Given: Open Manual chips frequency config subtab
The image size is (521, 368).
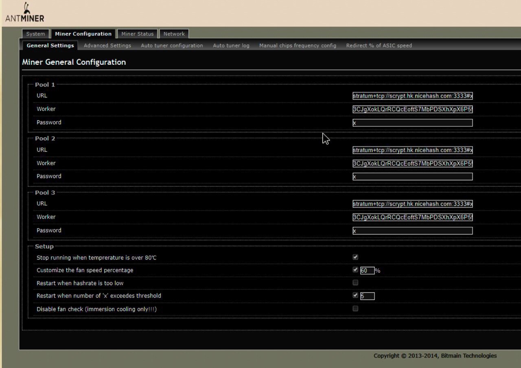Looking at the screenshot, I should click(x=298, y=46).
